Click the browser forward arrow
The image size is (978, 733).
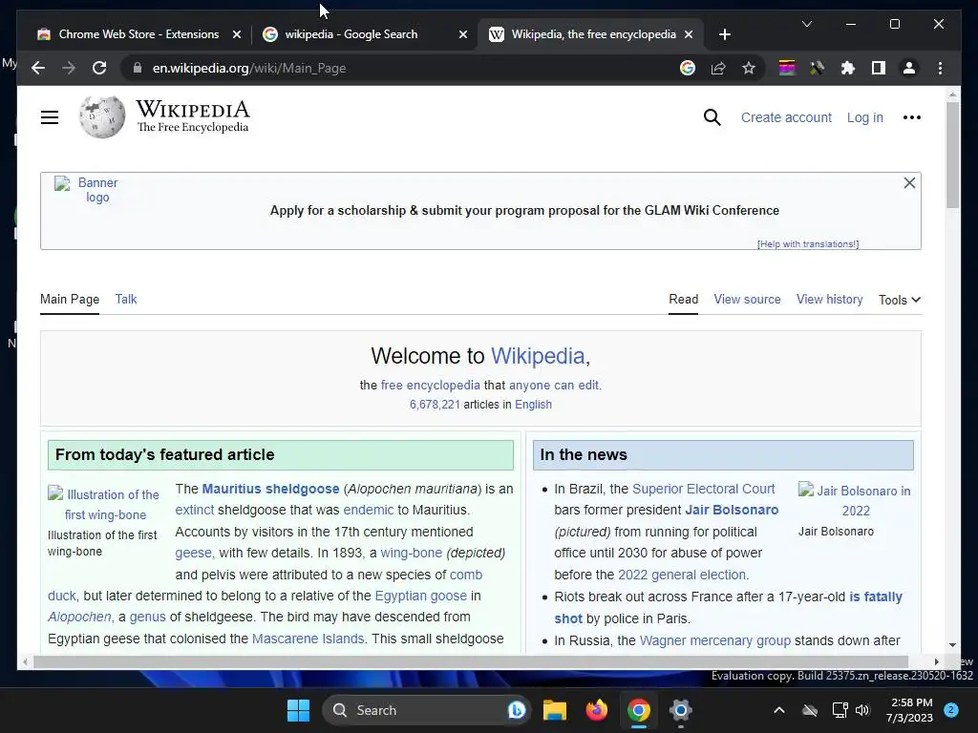click(69, 68)
